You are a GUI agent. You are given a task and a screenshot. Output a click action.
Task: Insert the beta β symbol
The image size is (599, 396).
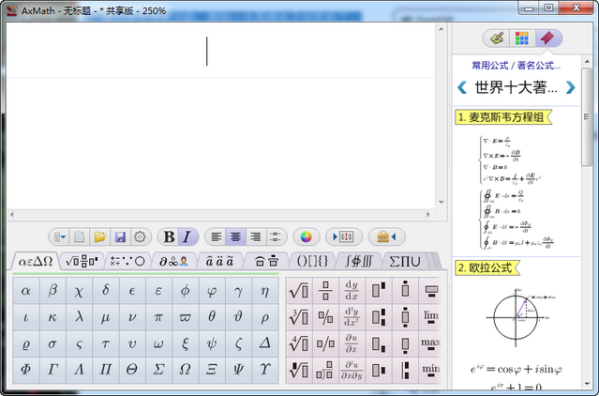(x=52, y=291)
